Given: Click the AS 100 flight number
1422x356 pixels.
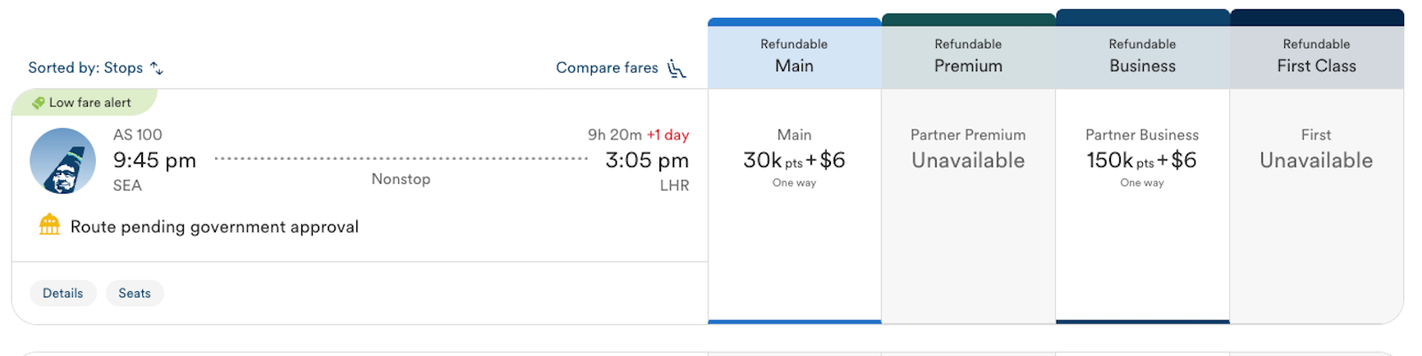Looking at the screenshot, I should click(x=138, y=135).
